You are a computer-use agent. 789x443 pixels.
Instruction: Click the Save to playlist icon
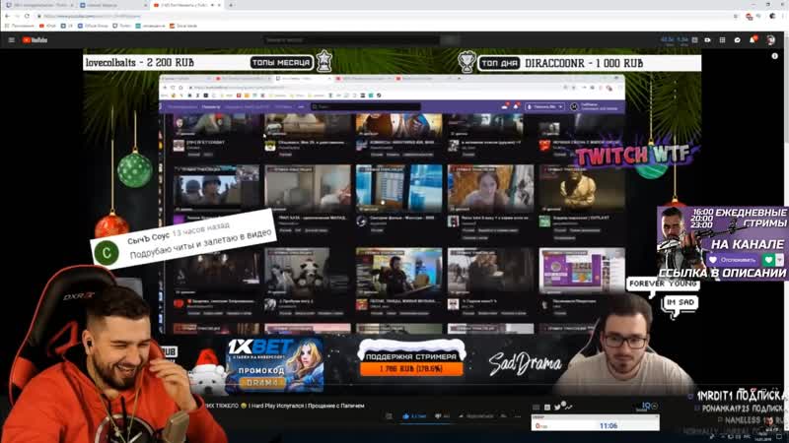click(504, 415)
